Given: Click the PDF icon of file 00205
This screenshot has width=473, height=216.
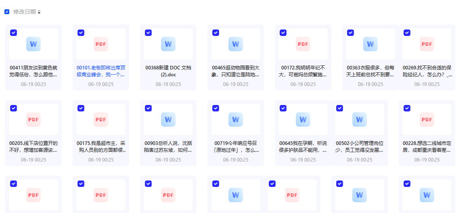Looking at the screenshot, I should (x=33, y=120).
